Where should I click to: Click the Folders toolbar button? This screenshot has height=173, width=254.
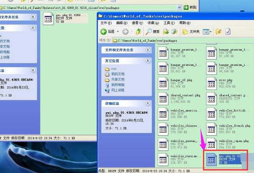pos(191,32)
